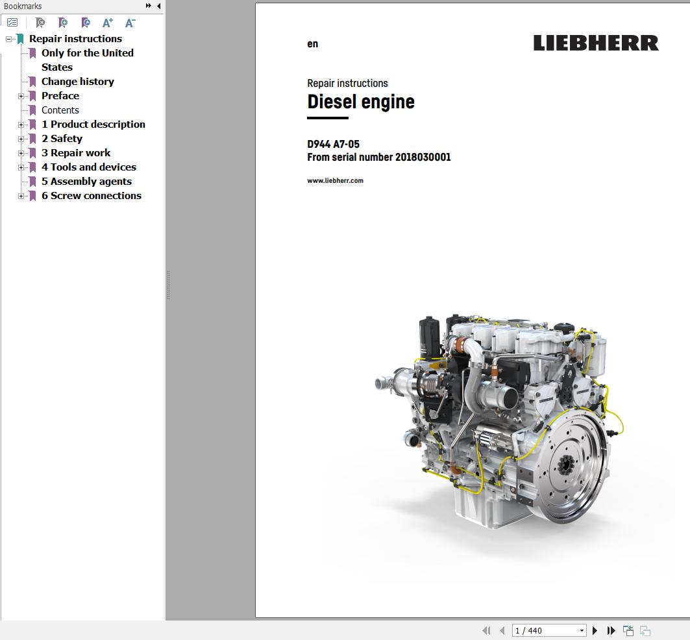Image resolution: width=690 pixels, height=640 pixels.
Task: Expand the 4 Tools and devices bookmark
Action: 21,167
